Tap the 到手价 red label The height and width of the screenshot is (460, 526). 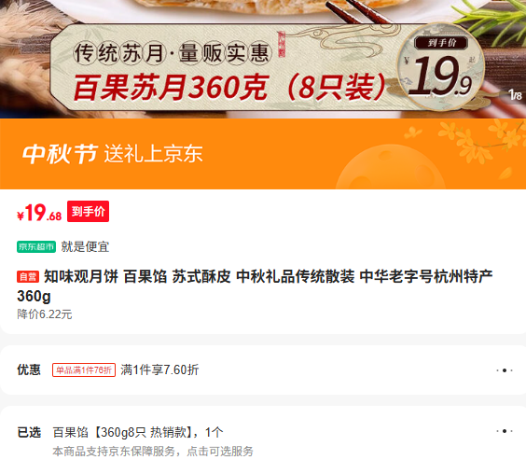[88, 212]
